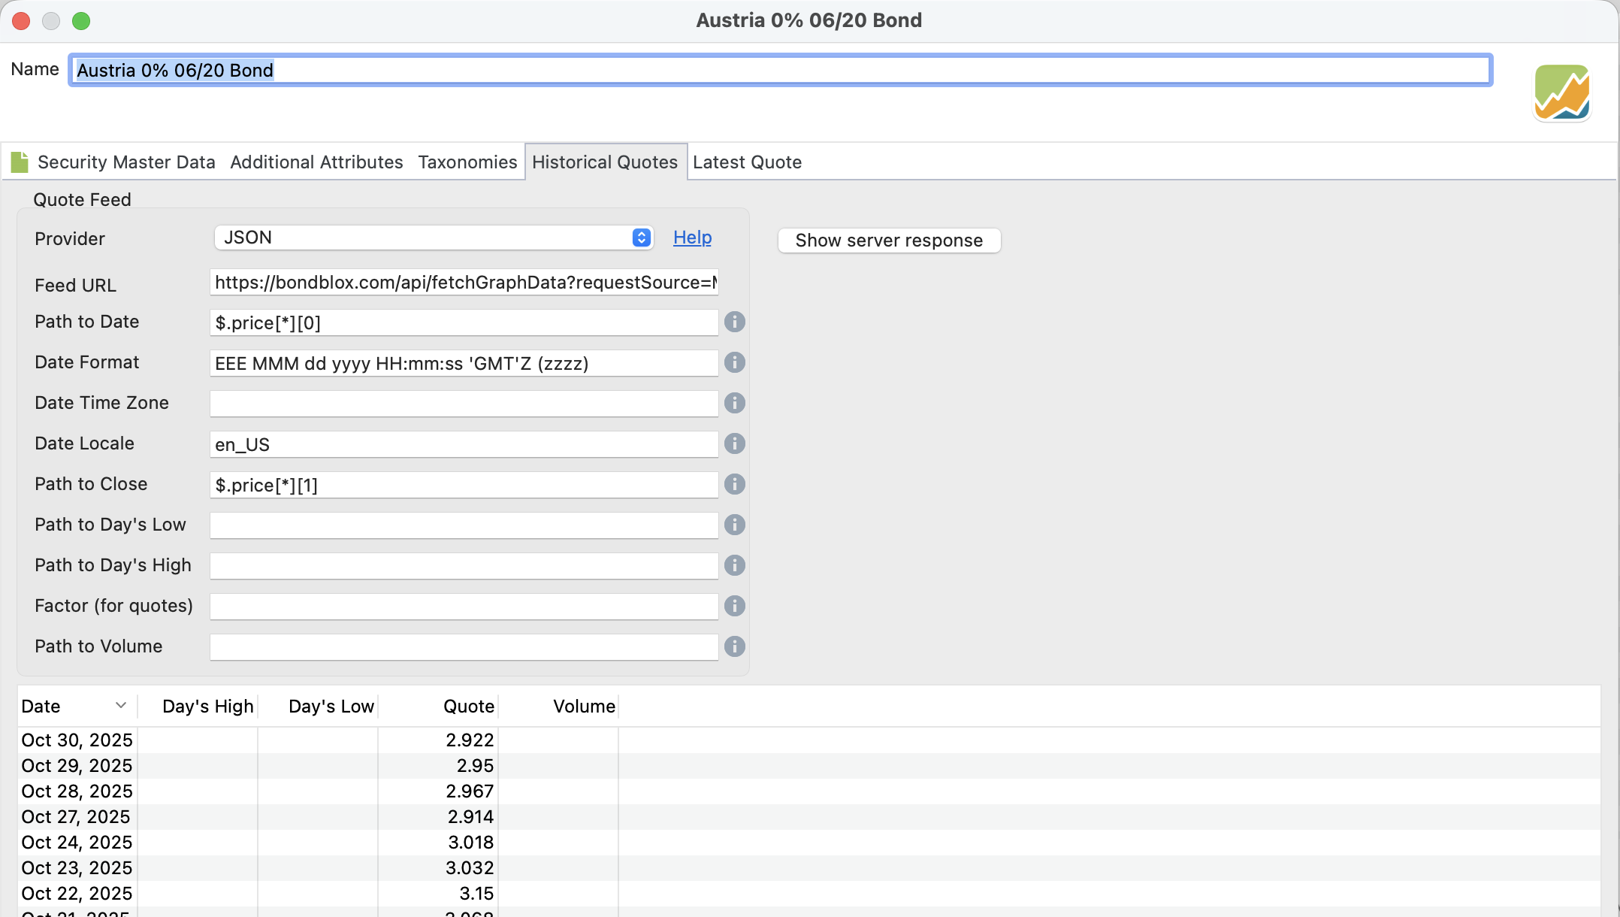Click info icon beside Date Locale
The image size is (1620, 917).
click(734, 444)
